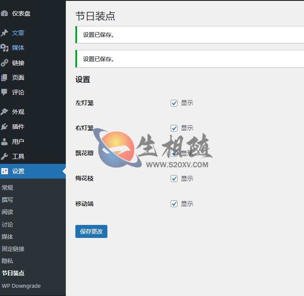Open the 讨论 settings submenu link
The height and width of the screenshot is (296, 304).
7,224
